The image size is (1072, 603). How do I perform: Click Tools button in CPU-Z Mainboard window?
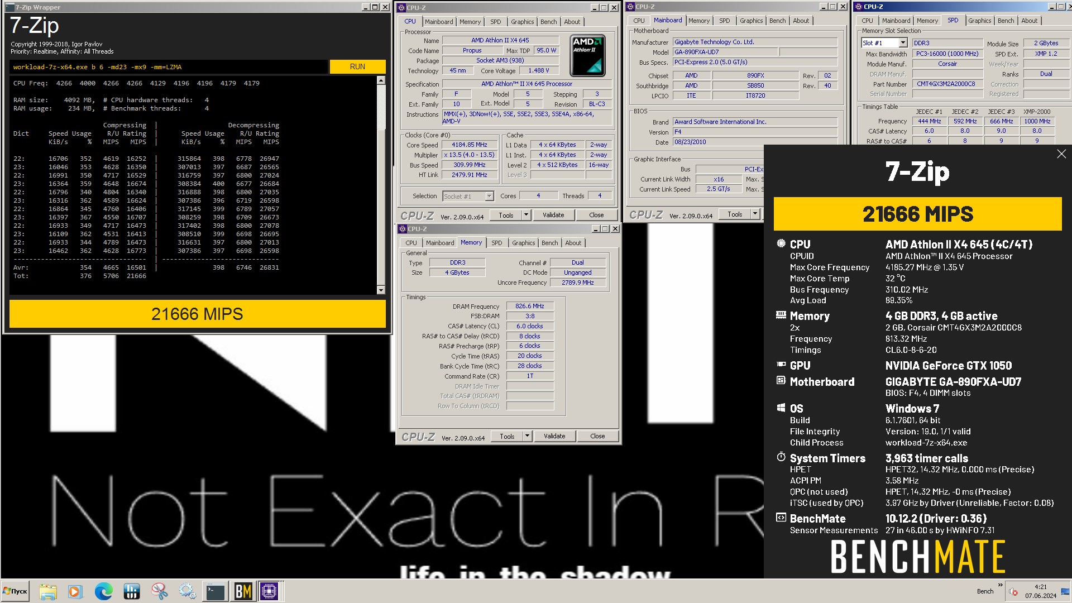point(735,214)
